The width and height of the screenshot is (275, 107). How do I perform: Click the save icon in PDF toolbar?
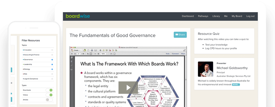pyautogui.click(x=88, y=50)
